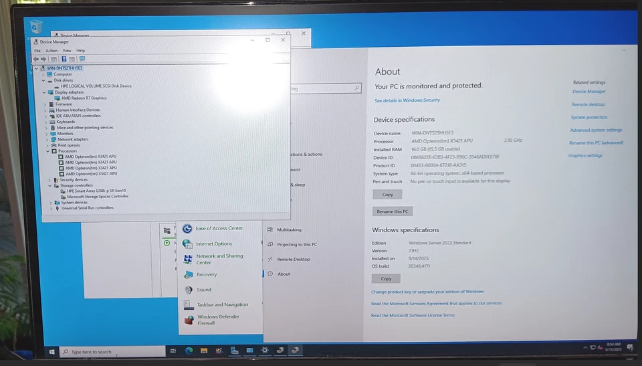Open Internet Options in Control Panel
The image size is (642, 366).
tap(207, 244)
